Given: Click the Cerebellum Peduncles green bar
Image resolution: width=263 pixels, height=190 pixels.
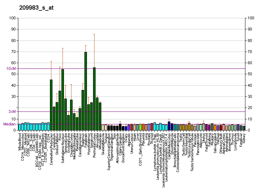Looking at the screenshot, I should 51,105.
